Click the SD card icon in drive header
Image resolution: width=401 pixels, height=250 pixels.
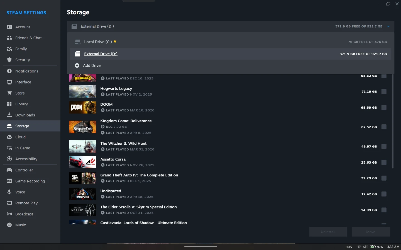(x=74, y=26)
